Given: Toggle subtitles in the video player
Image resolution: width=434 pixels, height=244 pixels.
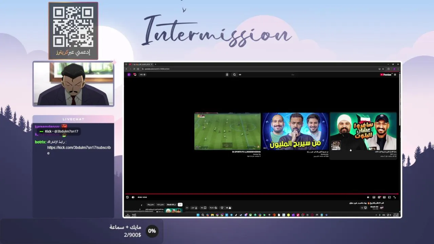Looking at the screenshot, I should click(374, 197).
